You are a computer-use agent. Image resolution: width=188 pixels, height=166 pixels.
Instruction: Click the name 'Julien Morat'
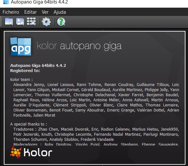coord(44,115)
